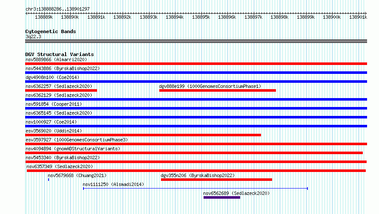Viewport: 379px width, 214px height.
Task: Click dgv888e199 (1000GenomesConsortiumPhase1) label
Action: [x=210, y=86]
